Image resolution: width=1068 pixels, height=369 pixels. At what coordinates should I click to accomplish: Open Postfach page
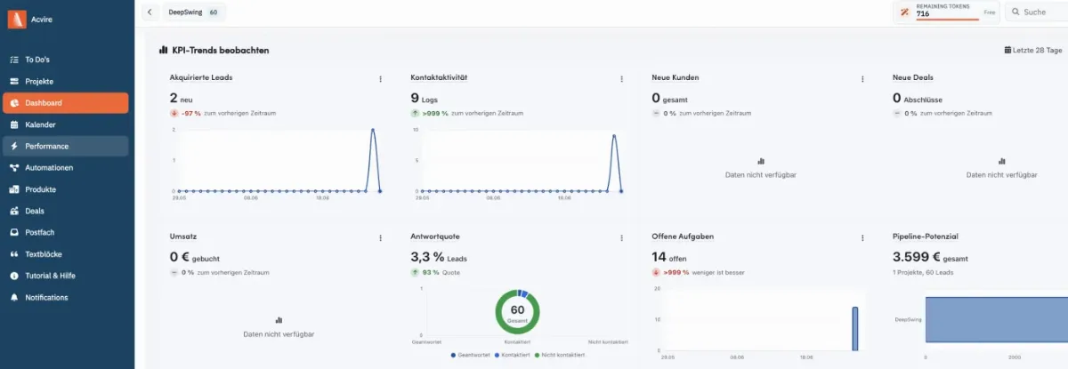(x=66, y=232)
